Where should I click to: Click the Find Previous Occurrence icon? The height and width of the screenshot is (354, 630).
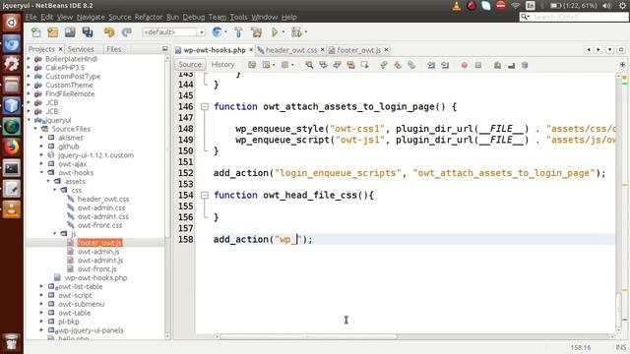pyautogui.click(x=323, y=65)
